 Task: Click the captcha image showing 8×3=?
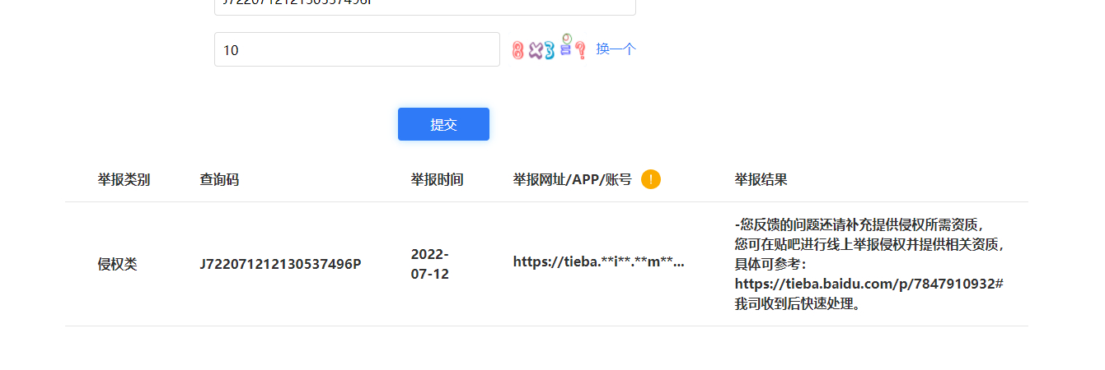coord(549,49)
